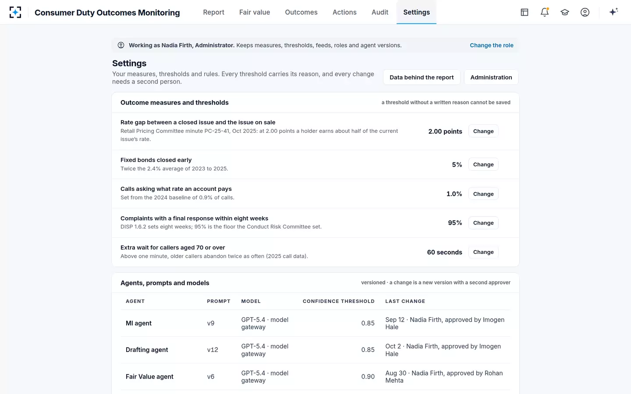The height and width of the screenshot is (394, 631).
Task: Click prompt version v9
Action: (211, 323)
